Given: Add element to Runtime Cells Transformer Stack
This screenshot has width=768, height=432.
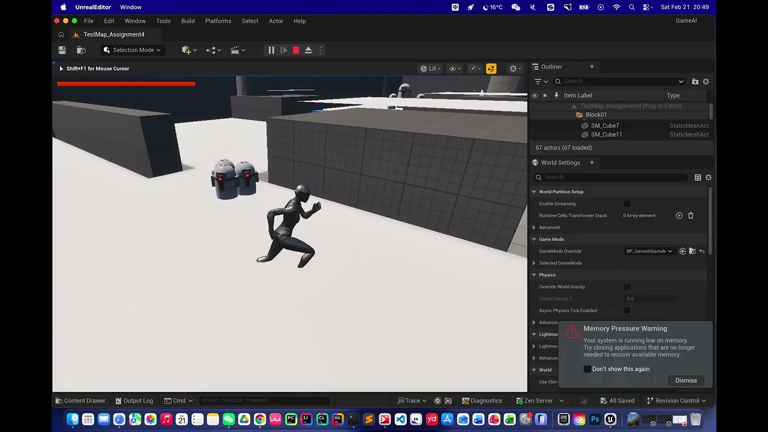Looking at the screenshot, I should click(x=679, y=215).
